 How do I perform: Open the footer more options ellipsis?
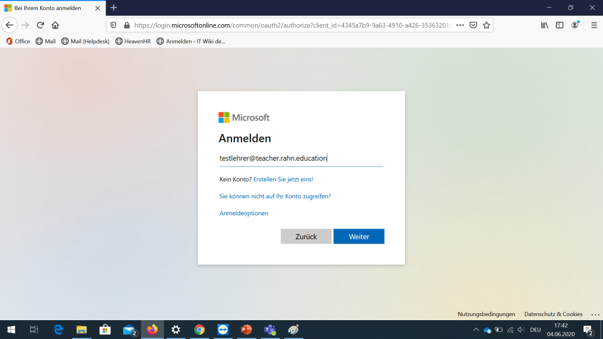click(595, 314)
